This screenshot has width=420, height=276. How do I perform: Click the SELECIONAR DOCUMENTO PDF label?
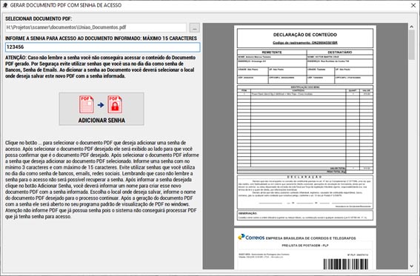39,18
